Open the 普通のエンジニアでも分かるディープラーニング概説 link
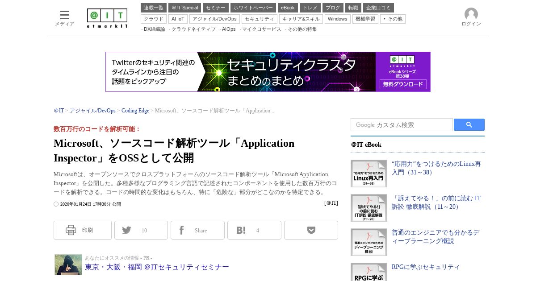This screenshot has width=536, height=281. [435, 237]
